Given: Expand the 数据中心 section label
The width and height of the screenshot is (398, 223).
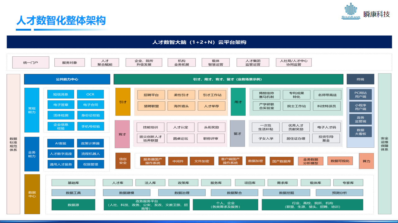Looking at the screenshot, I should click(31, 195).
